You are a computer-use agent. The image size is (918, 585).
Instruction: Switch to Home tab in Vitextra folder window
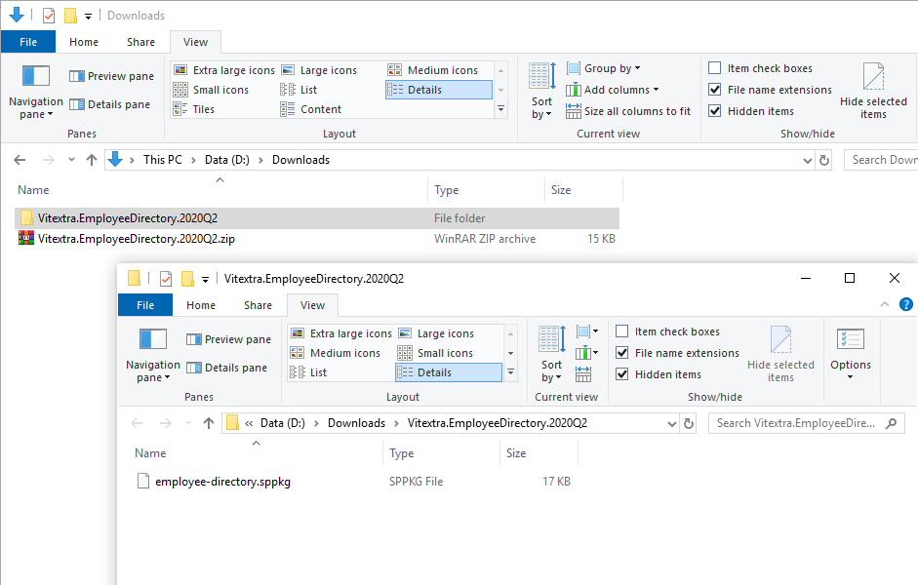(201, 305)
